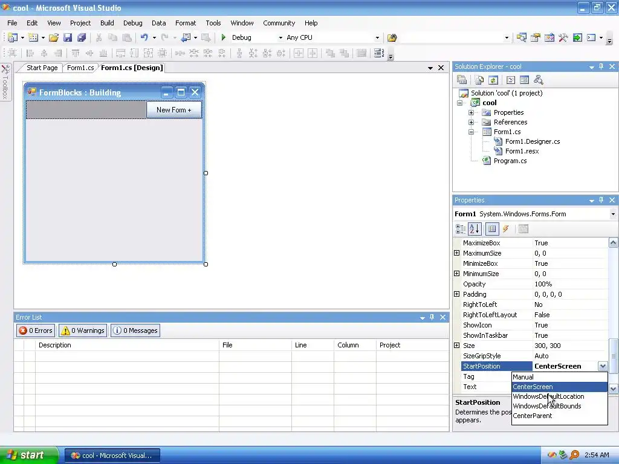Click View Designer icon in Solution Explorer
Viewport: 619px width, 464px height.
coord(524,80)
